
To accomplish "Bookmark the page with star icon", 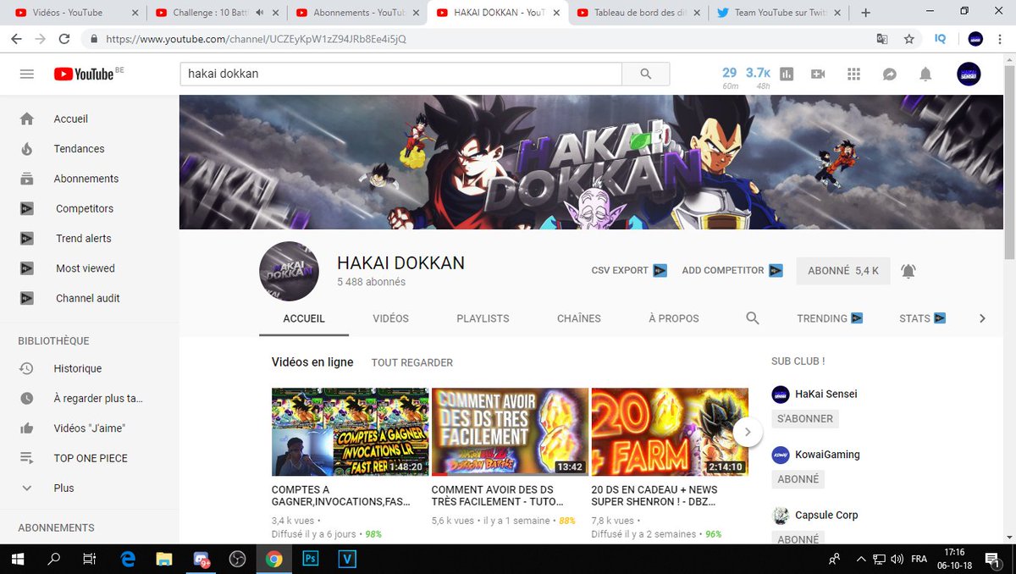I will (x=908, y=39).
